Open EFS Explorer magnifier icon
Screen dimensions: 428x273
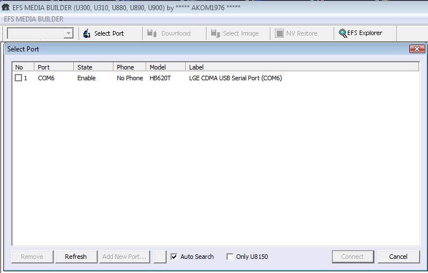point(343,33)
